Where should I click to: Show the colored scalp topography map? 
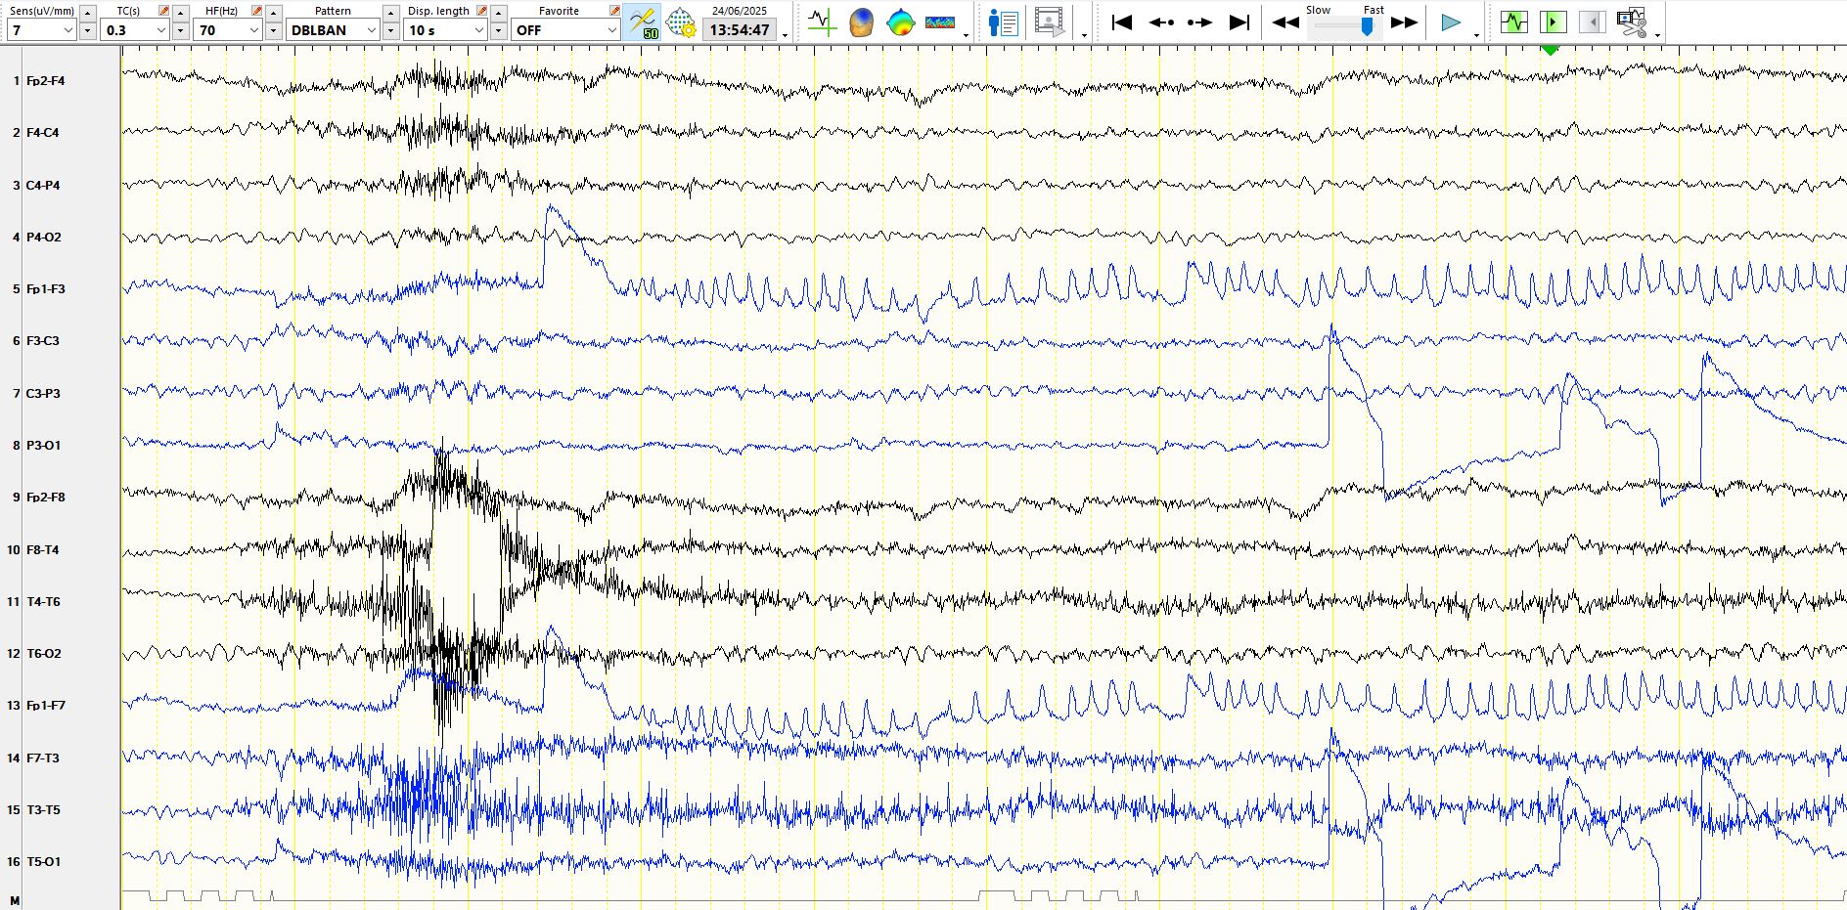tap(900, 22)
